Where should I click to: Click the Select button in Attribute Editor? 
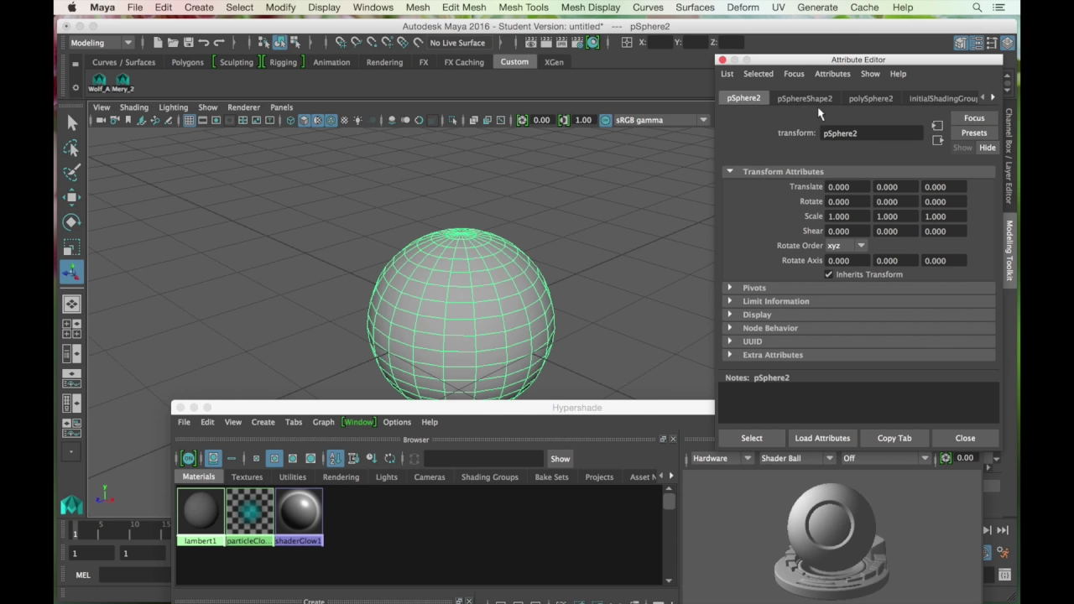pos(752,438)
